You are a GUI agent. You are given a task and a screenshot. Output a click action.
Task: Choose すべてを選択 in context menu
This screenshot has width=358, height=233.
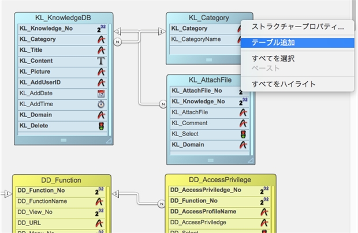coord(297,58)
